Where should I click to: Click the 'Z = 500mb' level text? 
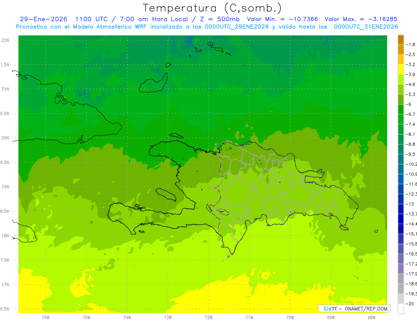pyautogui.click(x=219, y=19)
